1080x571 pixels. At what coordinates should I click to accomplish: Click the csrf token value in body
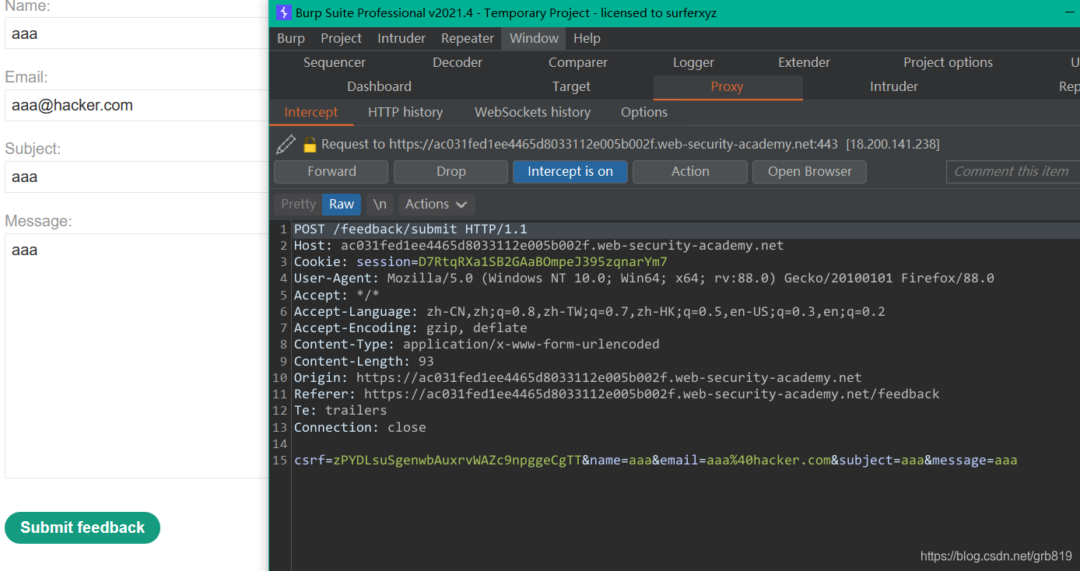(458, 460)
